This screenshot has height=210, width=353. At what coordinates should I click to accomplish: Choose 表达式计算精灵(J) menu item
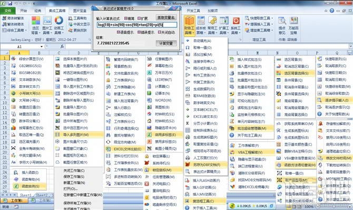tap(206, 171)
